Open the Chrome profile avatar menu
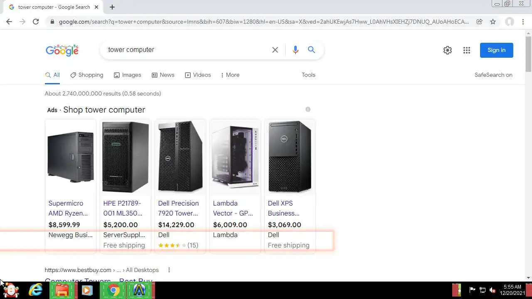This screenshot has height=299, width=532. click(510, 22)
